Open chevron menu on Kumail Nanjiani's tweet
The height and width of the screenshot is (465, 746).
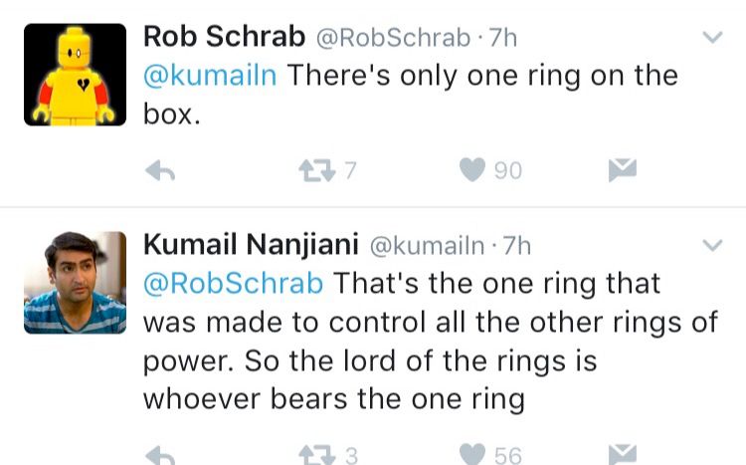[x=712, y=245]
